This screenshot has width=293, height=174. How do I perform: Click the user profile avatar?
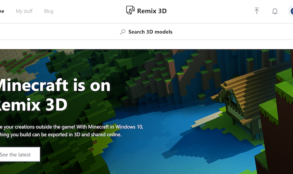291,11
